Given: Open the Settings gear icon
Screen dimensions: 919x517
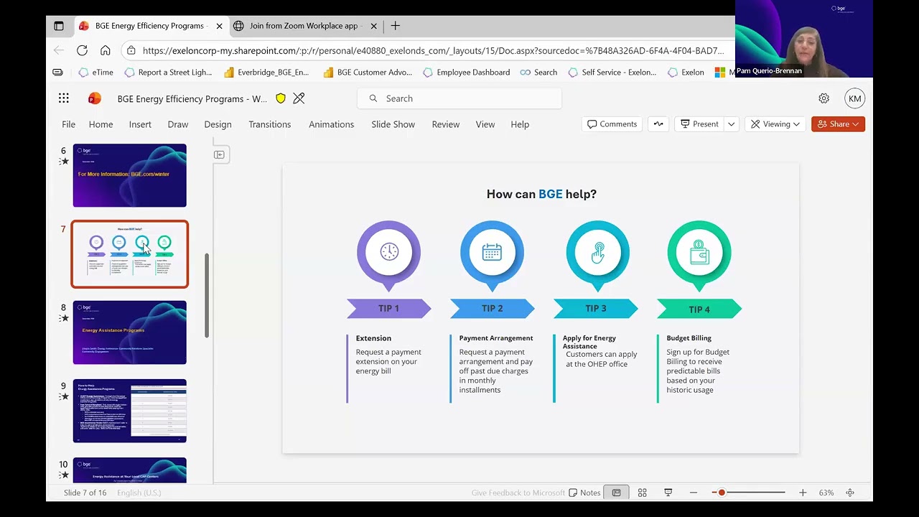Looking at the screenshot, I should [x=824, y=98].
